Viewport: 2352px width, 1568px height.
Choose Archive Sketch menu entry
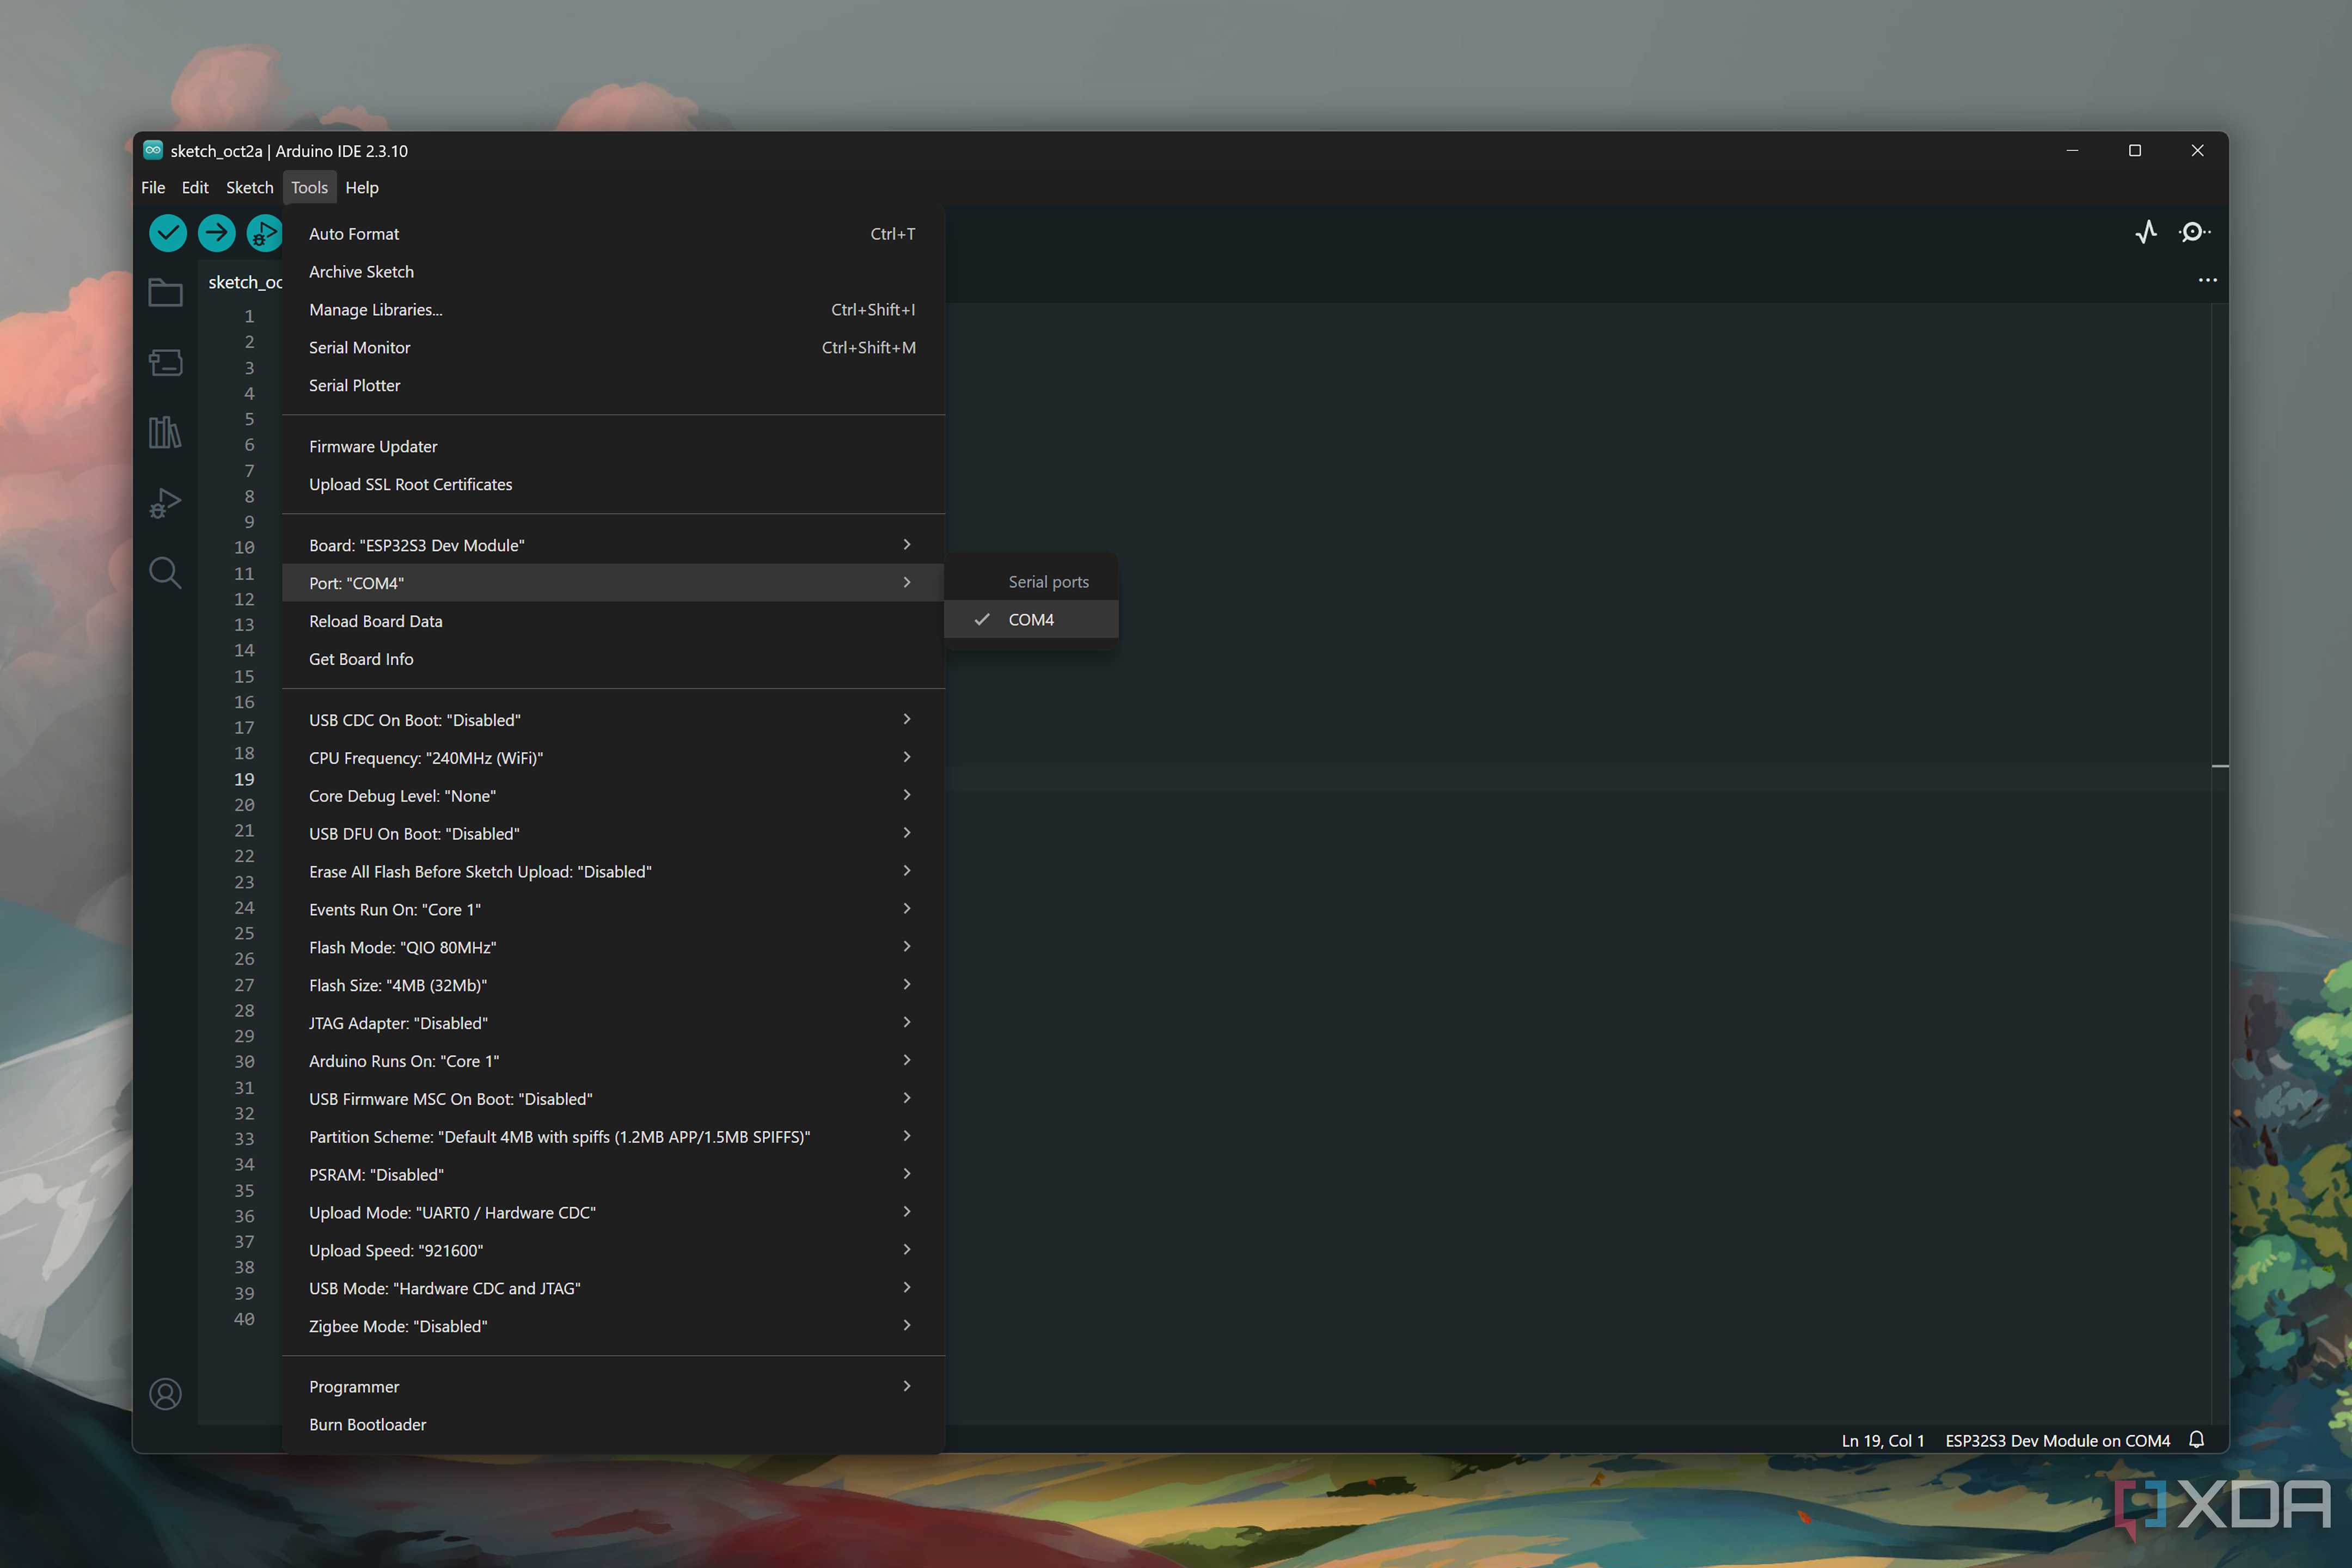tap(613, 272)
